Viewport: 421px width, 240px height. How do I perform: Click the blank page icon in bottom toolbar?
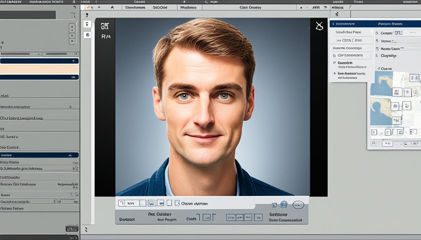pyautogui.click(x=169, y=203)
